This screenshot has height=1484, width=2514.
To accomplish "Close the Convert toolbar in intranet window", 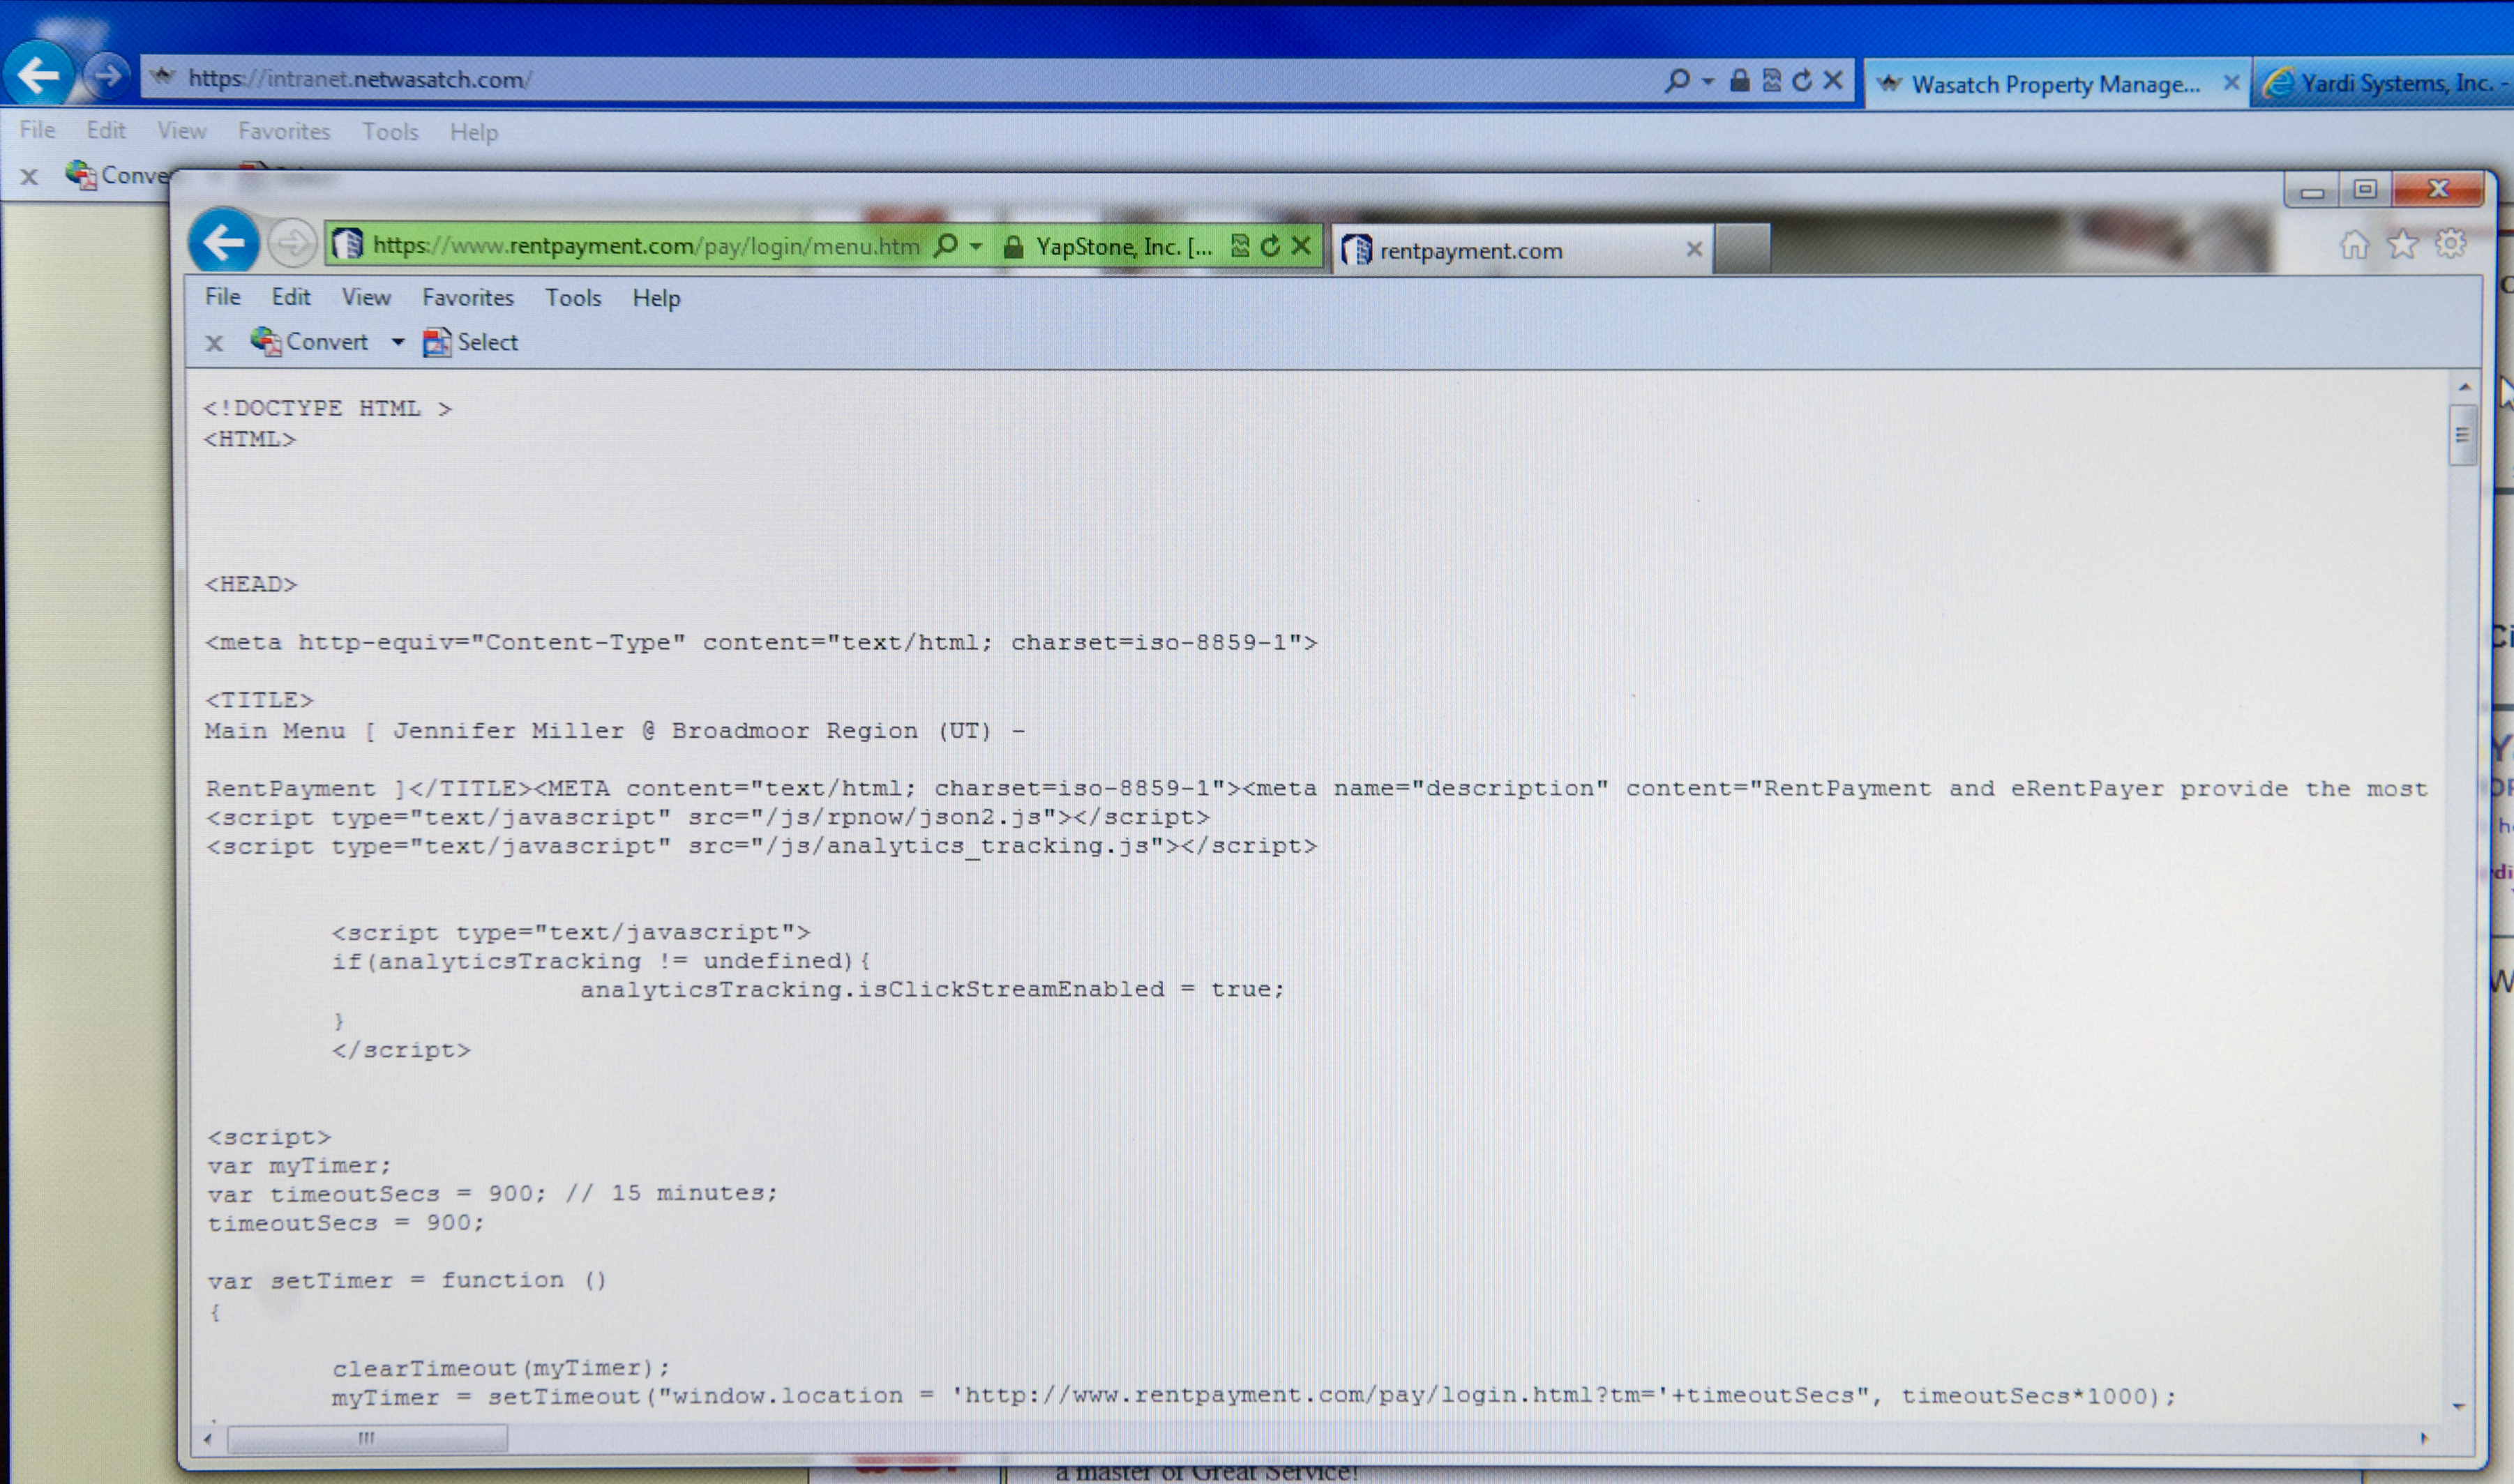I will point(29,177).
